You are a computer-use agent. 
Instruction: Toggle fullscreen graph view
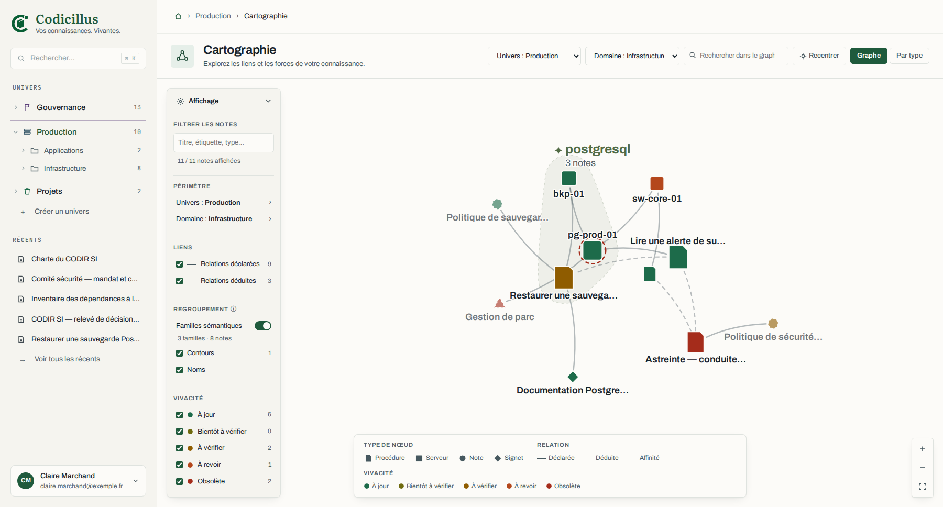923,487
